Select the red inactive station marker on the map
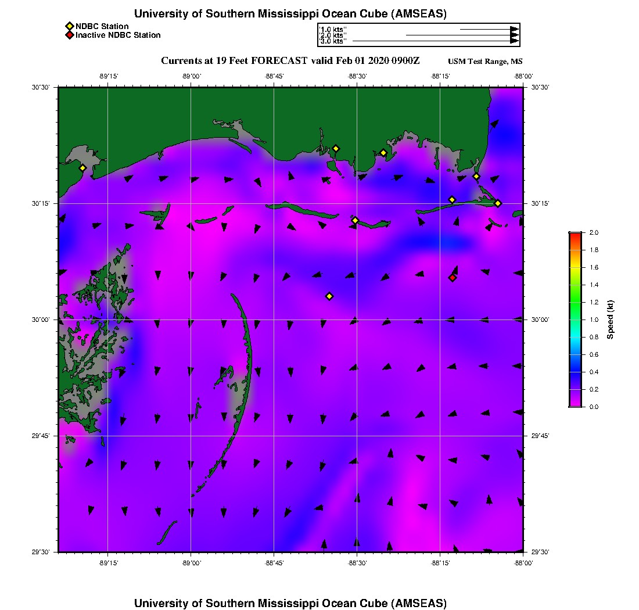Screen dimensions: 639x610 click(x=453, y=278)
